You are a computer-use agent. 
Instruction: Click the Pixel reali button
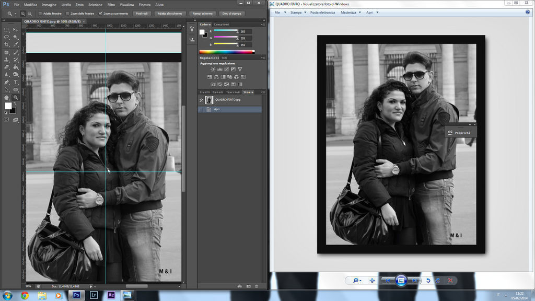(x=142, y=14)
